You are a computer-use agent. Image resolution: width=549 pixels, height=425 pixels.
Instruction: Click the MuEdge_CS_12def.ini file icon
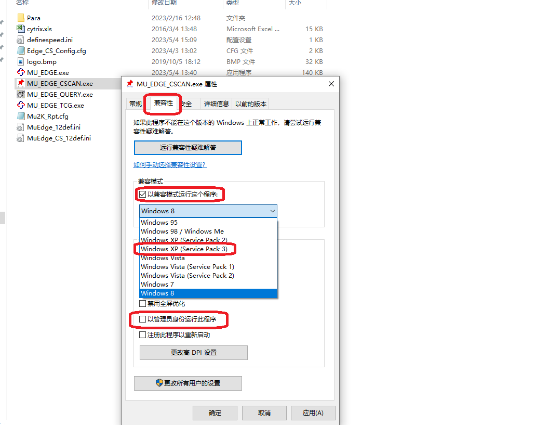pyautogui.click(x=21, y=138)
